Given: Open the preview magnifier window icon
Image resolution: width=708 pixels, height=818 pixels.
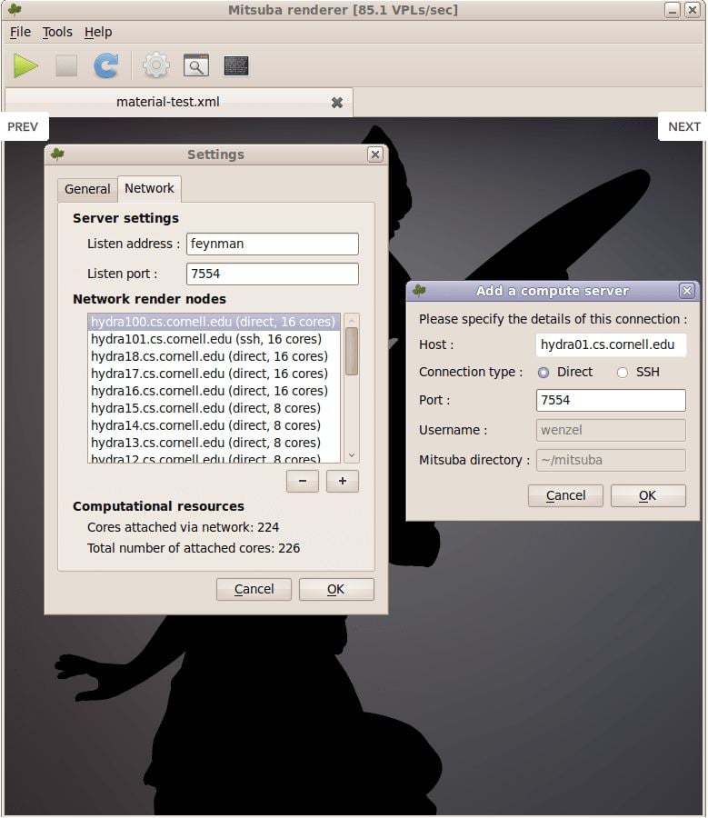Looking at the screenshot, I should point(196,66).
